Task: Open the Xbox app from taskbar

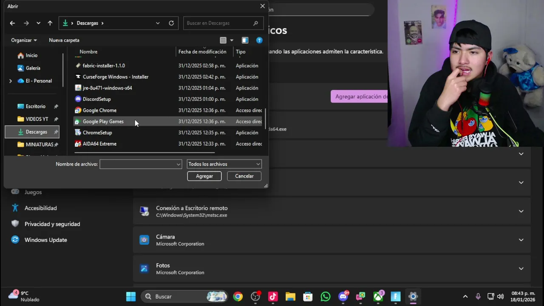Action: [x=378, y=296]
